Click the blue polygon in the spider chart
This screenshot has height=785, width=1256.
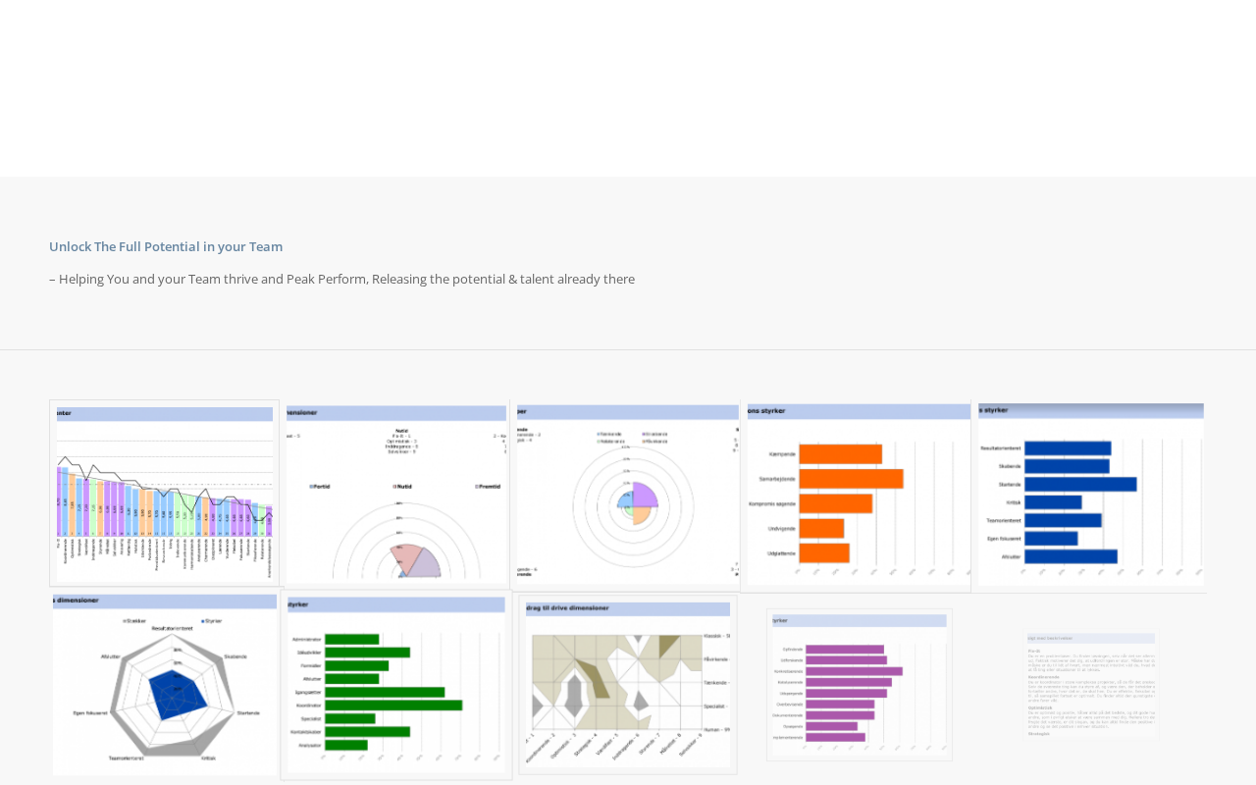(178, 694)
